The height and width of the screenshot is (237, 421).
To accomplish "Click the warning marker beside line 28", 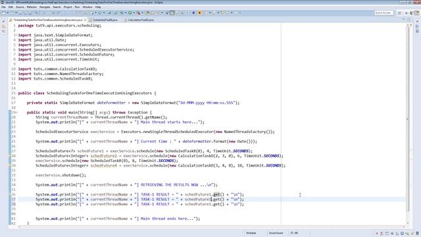I will (10, 156).
